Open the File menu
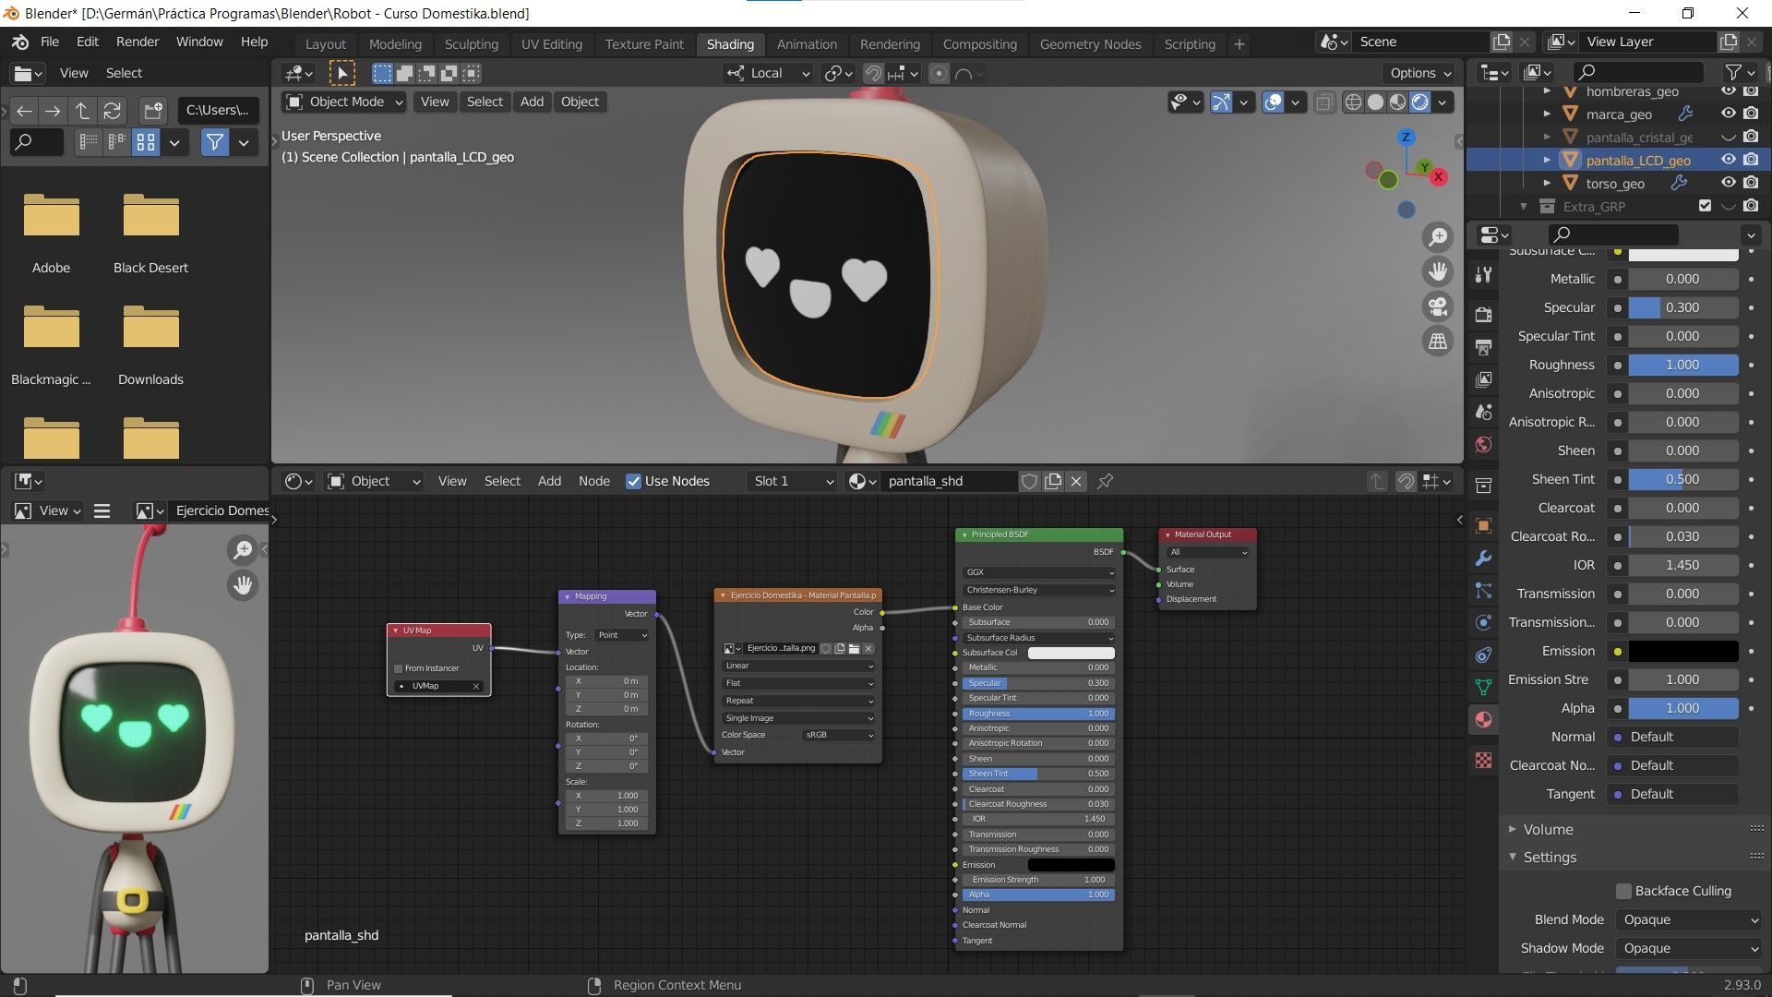The image size is (1772, 997). [x=50, y=42]
